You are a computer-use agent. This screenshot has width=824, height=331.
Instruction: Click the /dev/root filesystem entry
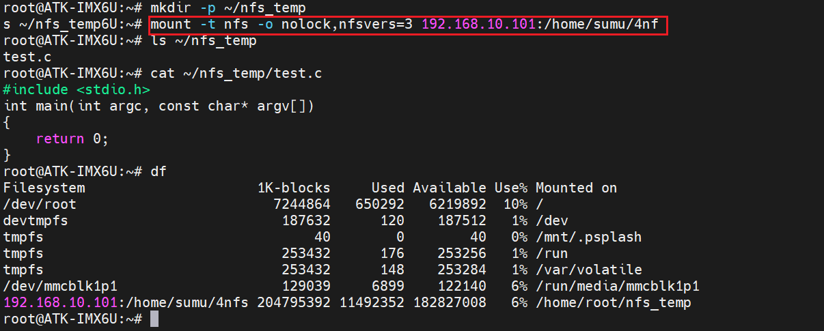point(40,204)
